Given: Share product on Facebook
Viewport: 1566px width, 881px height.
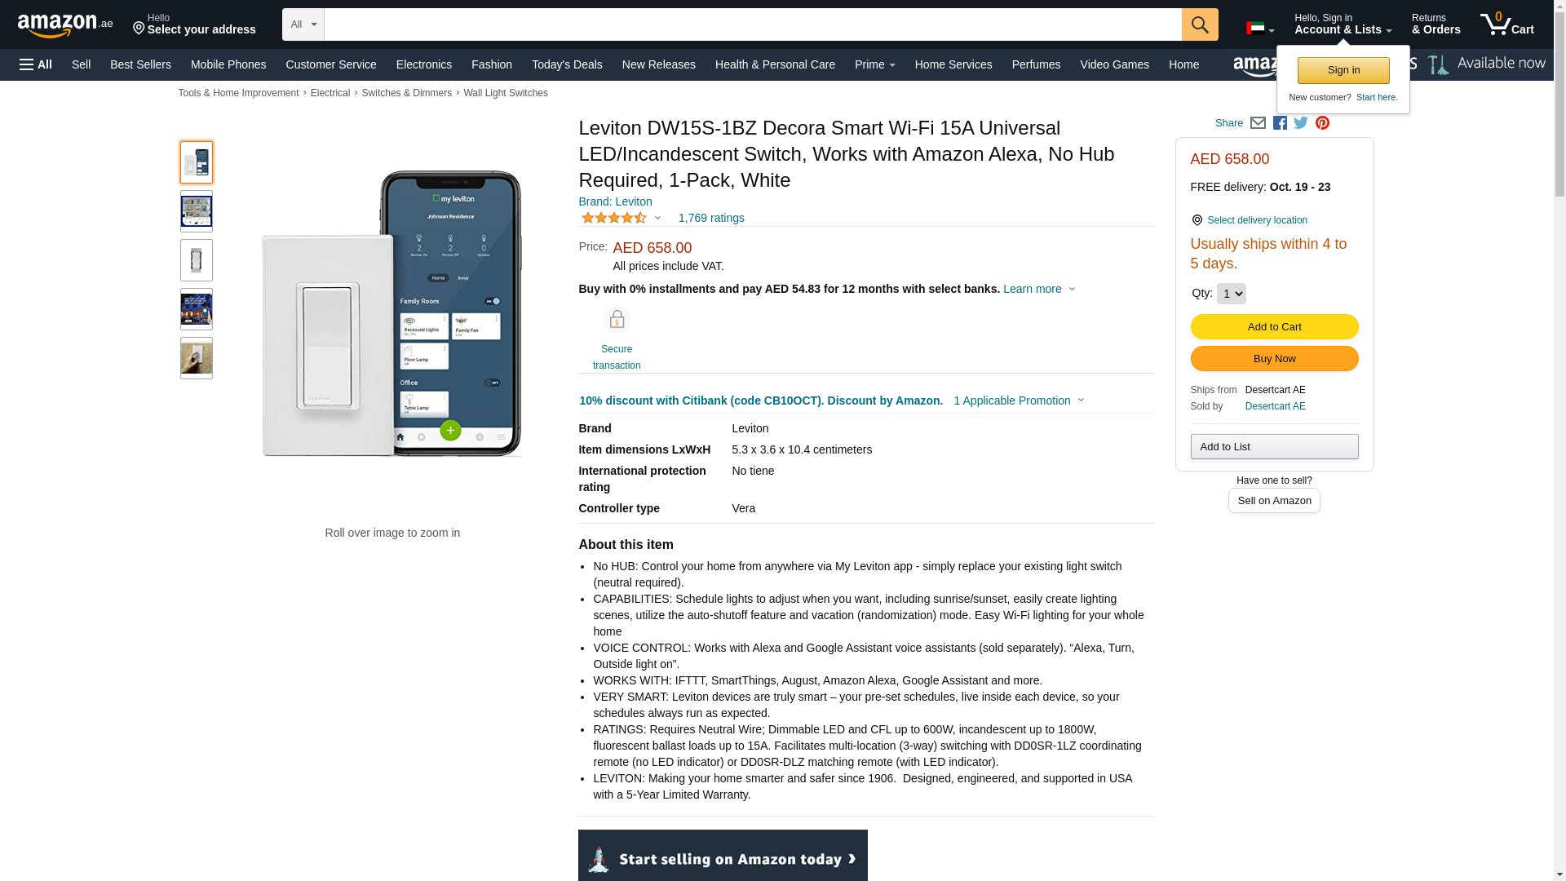Looking at the screenshot, I should [x=1280, y=123].
